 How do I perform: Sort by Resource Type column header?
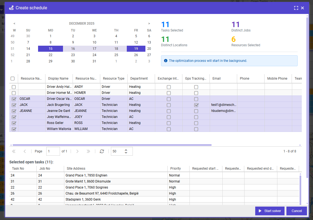pyautogui.click(x=113, y=79)
